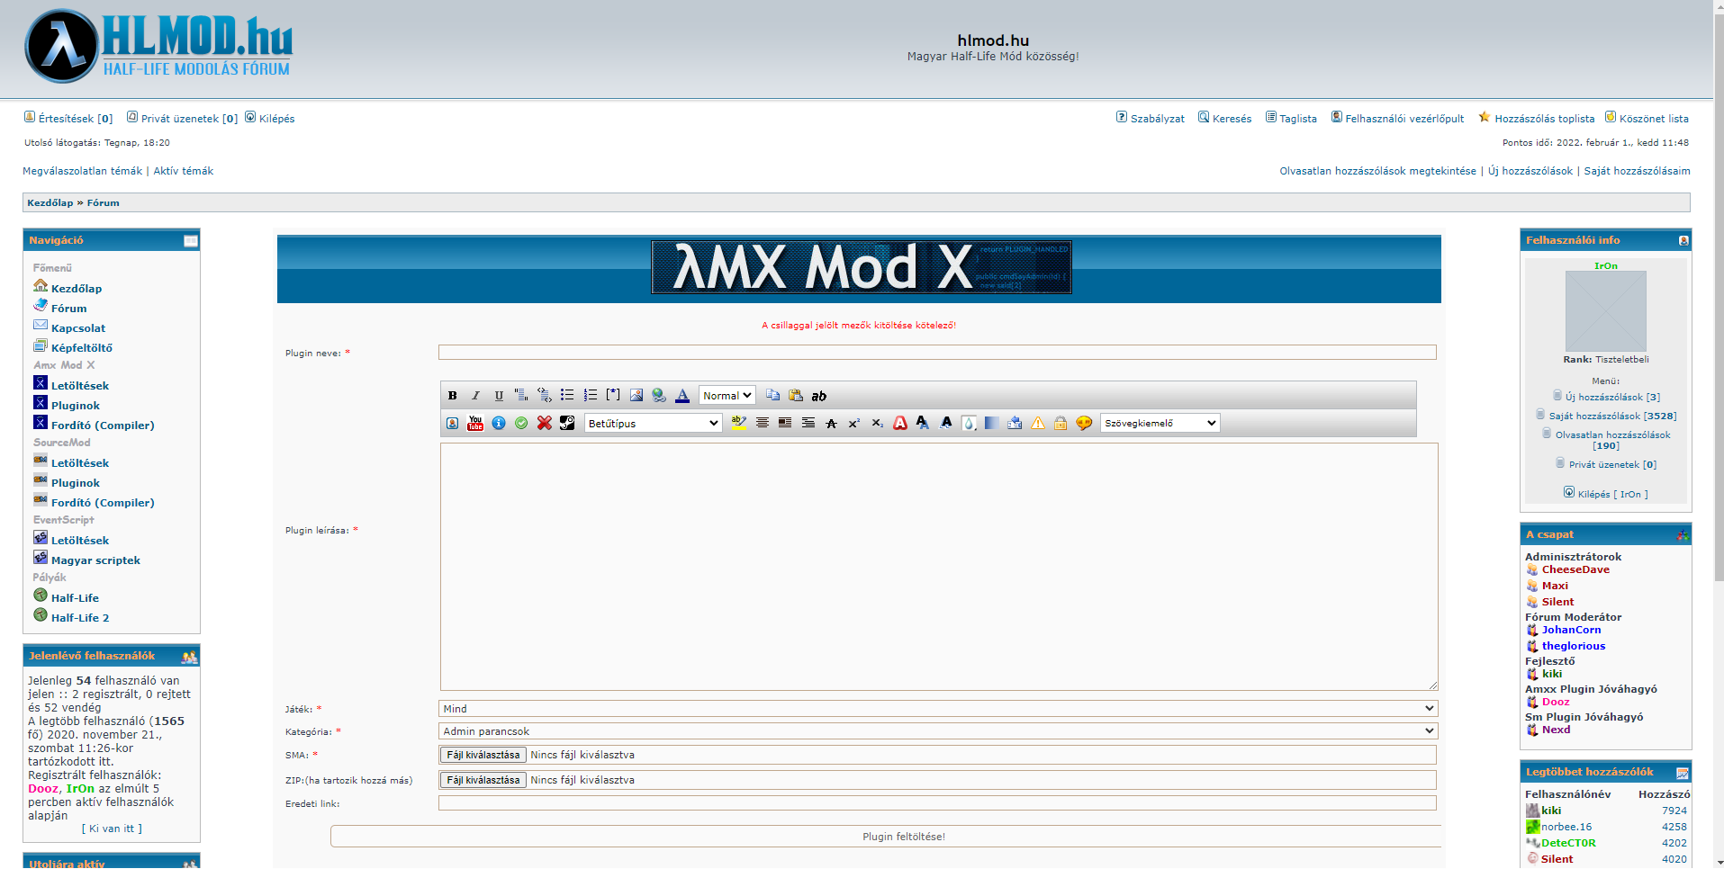The width and height of the screenshot is (1724, 869).
Task: Insert image using the picture icon
Action: [636, 396]
